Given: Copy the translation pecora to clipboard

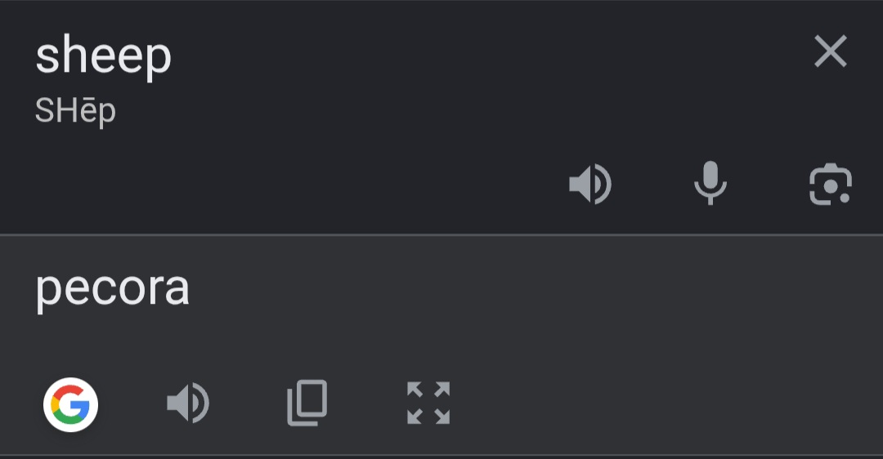Looking at the screenshot, I should tap(307, 403).
